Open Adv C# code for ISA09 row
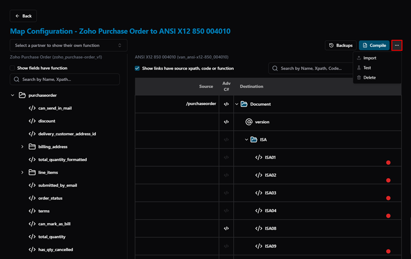The height and width of the screenshot is (259, 411). pos(226,246)
